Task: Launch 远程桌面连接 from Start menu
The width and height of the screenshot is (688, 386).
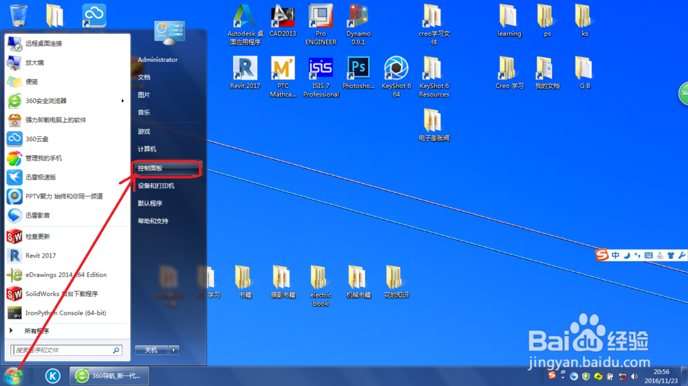Action: coord(67,43)
